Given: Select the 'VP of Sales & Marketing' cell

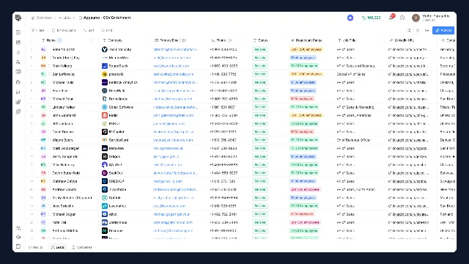Looking at the screenshot, I should (355, 107).
